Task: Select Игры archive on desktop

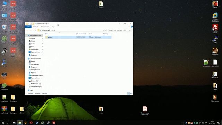Action: coord(215,86)
